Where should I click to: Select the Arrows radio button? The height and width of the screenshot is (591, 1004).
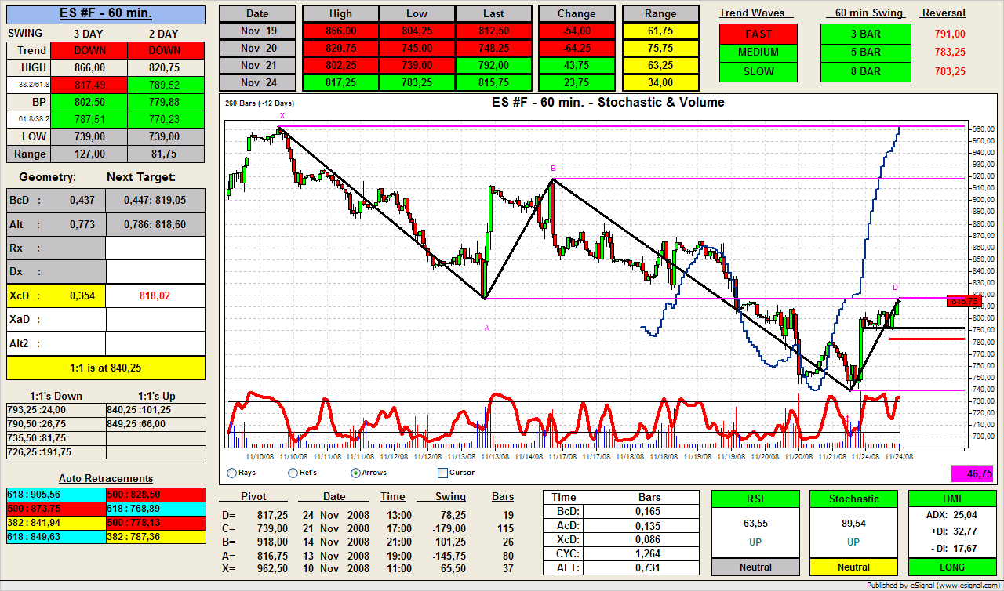[x=355, y=473]
